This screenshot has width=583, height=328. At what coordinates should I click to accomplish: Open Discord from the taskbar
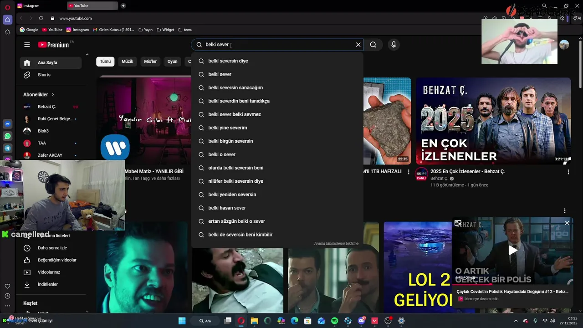(362, 321)
